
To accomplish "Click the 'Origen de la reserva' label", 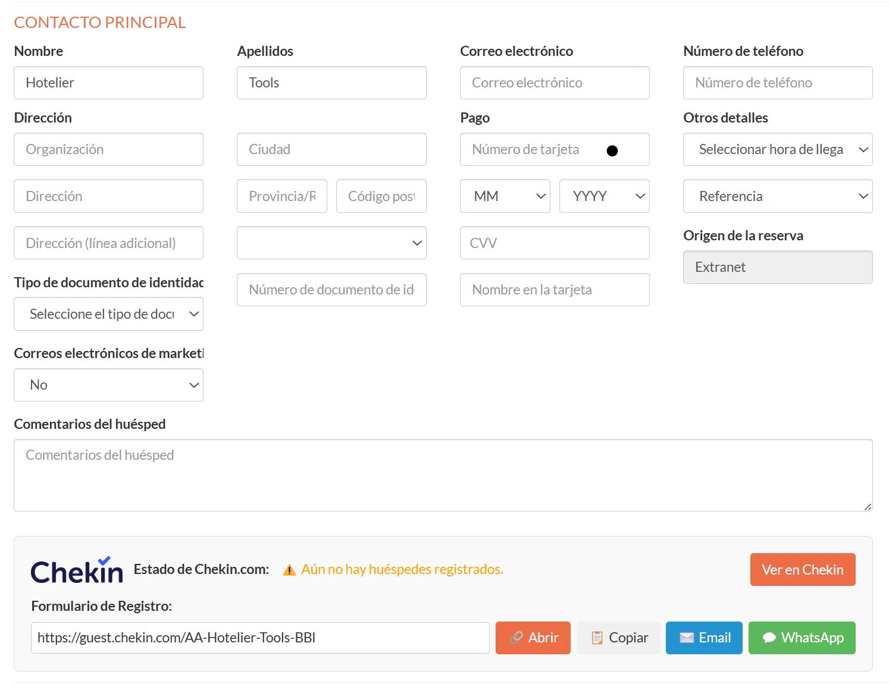I will (x=743, y=236).
